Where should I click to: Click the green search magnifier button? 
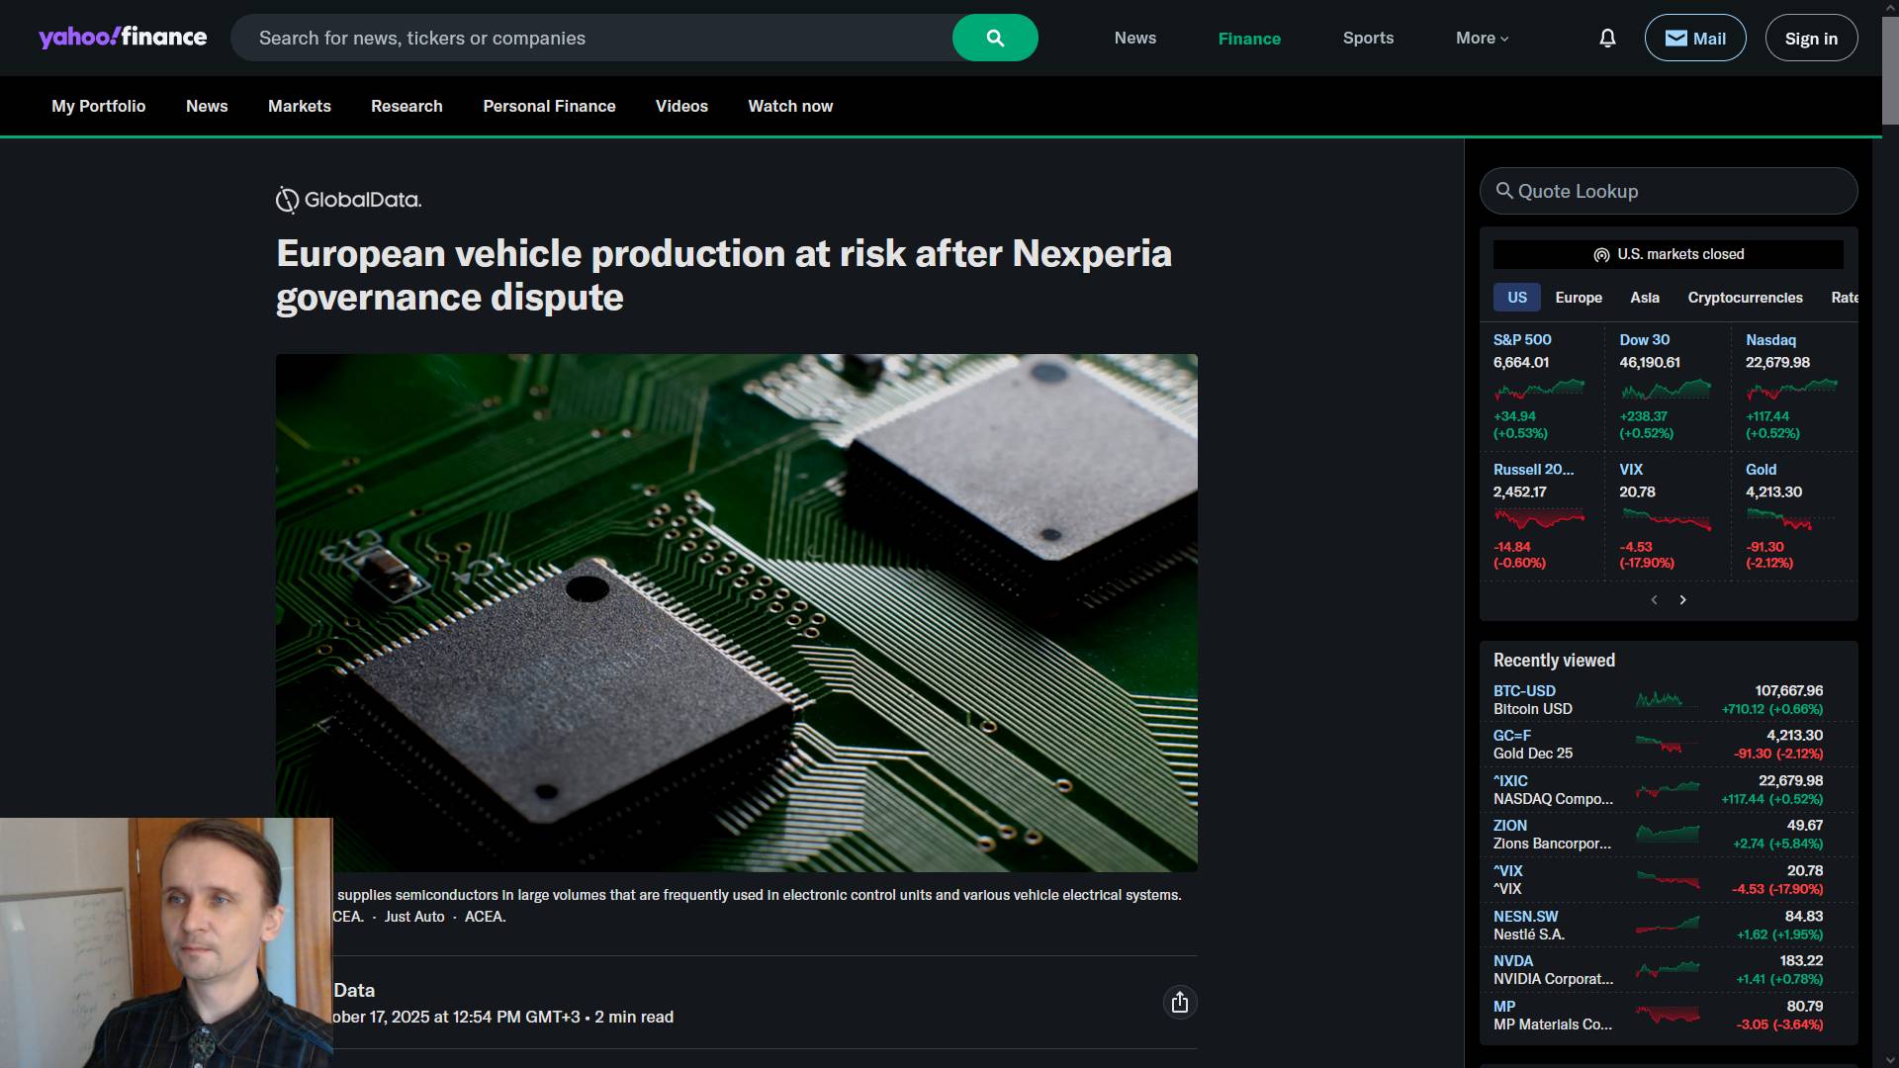995,38
